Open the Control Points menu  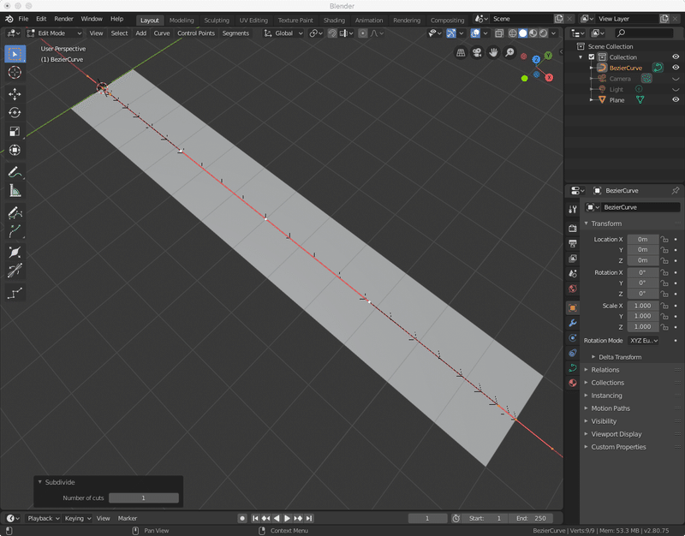tap(195, 33)
